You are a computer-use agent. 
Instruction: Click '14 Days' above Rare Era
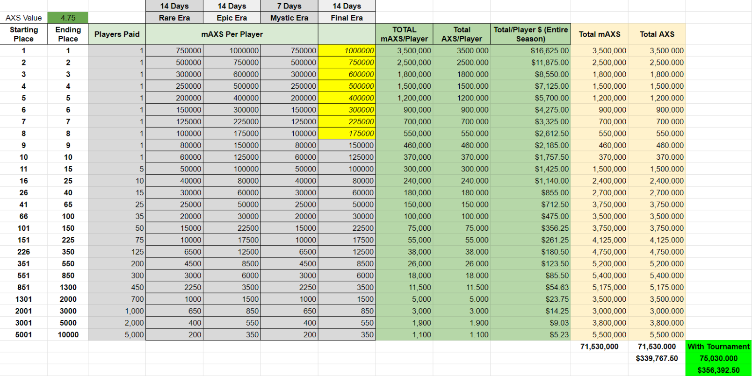coord(174,6)
